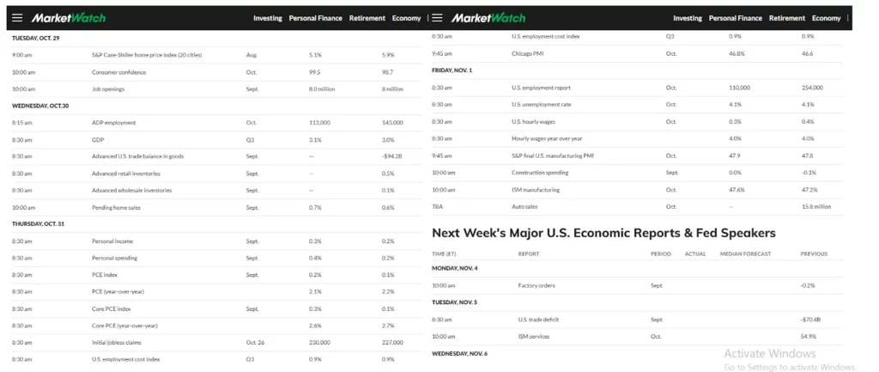Click the 'U.S. trade deficit' report name
Viewport: 879px width, 372px height.
coord(539,320)
